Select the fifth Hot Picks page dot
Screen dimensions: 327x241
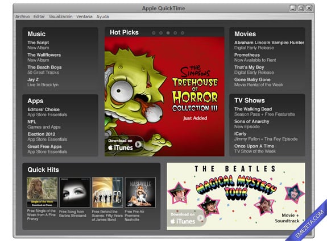(x=183, y=33)
